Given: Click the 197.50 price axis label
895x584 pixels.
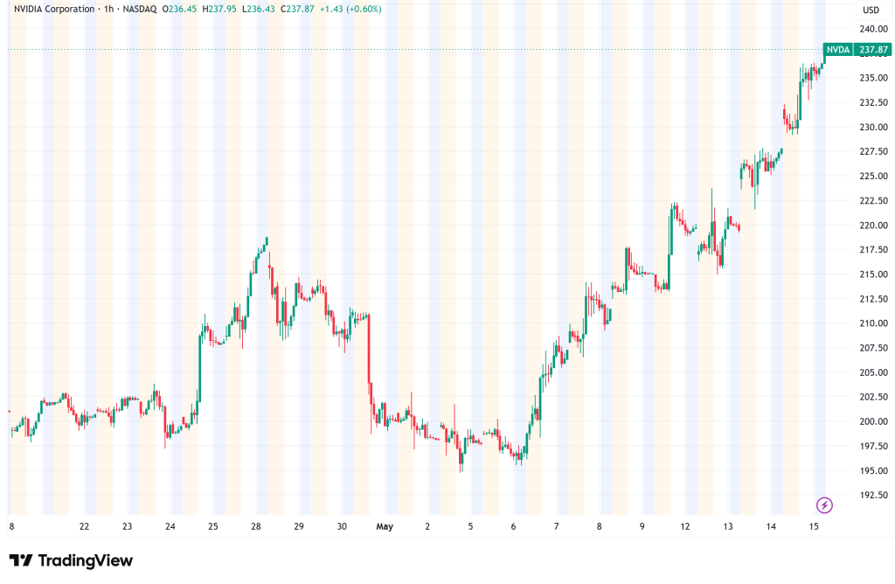Looking at the screenshot, I should 873,447.
